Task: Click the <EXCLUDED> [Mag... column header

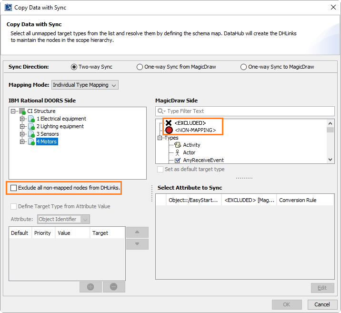Action: tap(249, 200)
